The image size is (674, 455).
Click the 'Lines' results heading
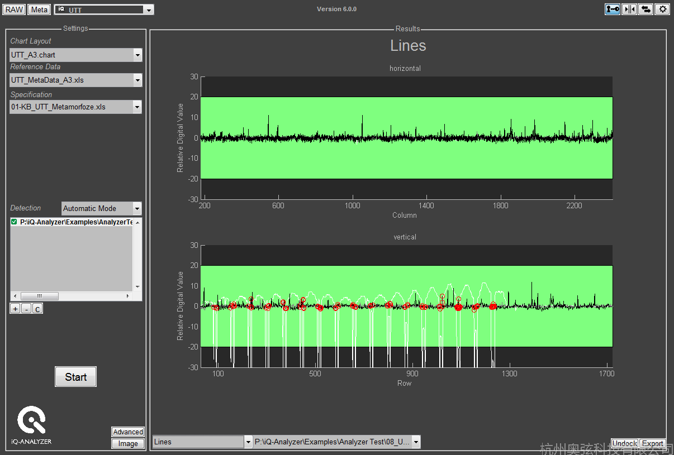pos(408,46)
